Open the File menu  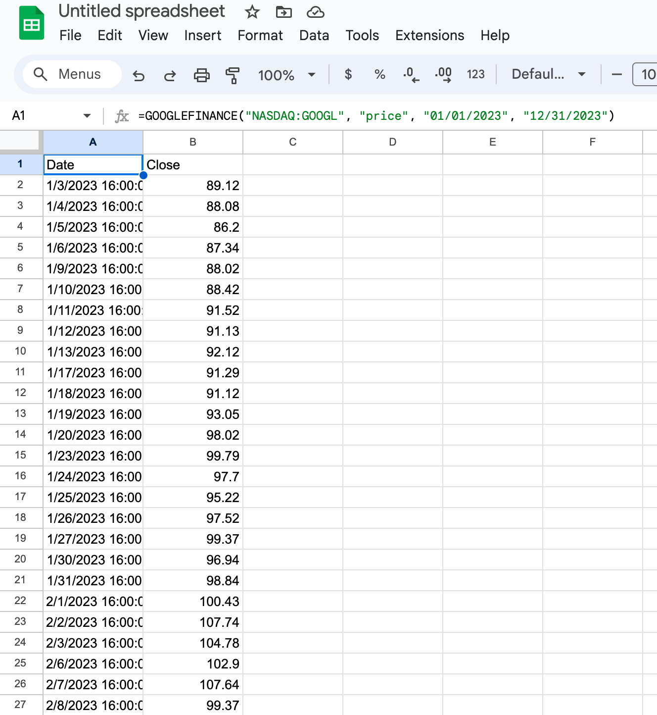70,36
